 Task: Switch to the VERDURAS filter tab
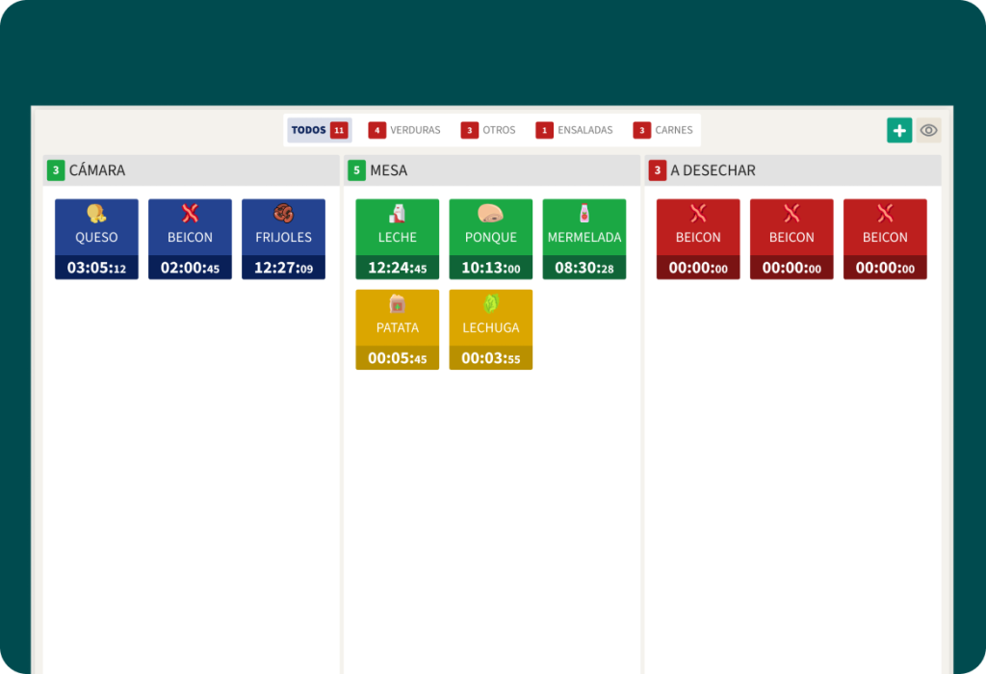point(405,130)
